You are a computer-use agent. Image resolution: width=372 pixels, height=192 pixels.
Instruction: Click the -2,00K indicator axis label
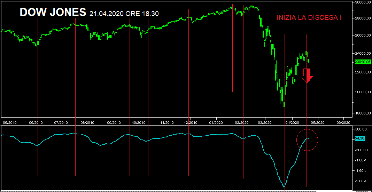pyautogui.click(x=361, y=181)
